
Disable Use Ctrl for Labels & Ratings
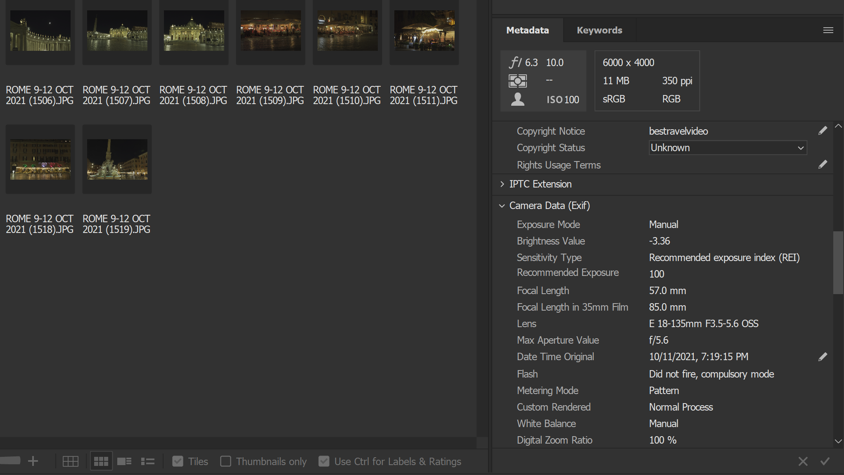(324, 461)
